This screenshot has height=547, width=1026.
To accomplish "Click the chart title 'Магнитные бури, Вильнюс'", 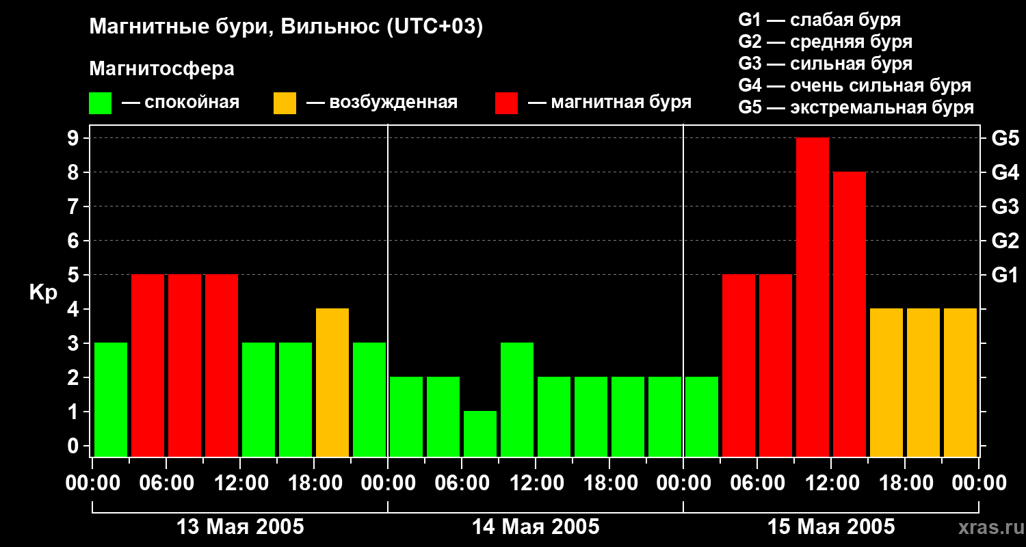I will coord(286,27).
